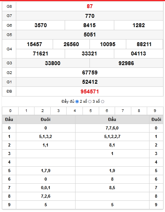
Task: Filter results by digit 4 tab
Action: [x=75, y=111]
